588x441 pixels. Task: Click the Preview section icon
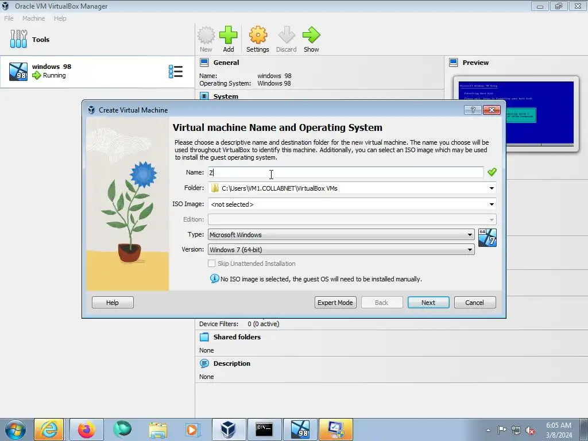point(454,62)
